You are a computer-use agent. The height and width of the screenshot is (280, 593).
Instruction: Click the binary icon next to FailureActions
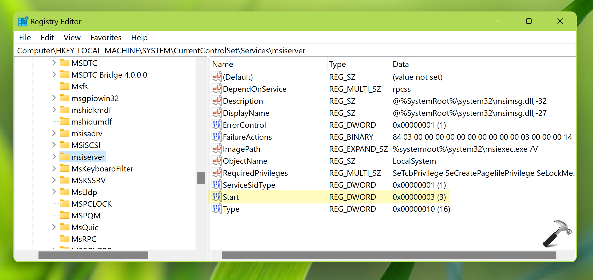pyautogui.click(x=217, y=137)
